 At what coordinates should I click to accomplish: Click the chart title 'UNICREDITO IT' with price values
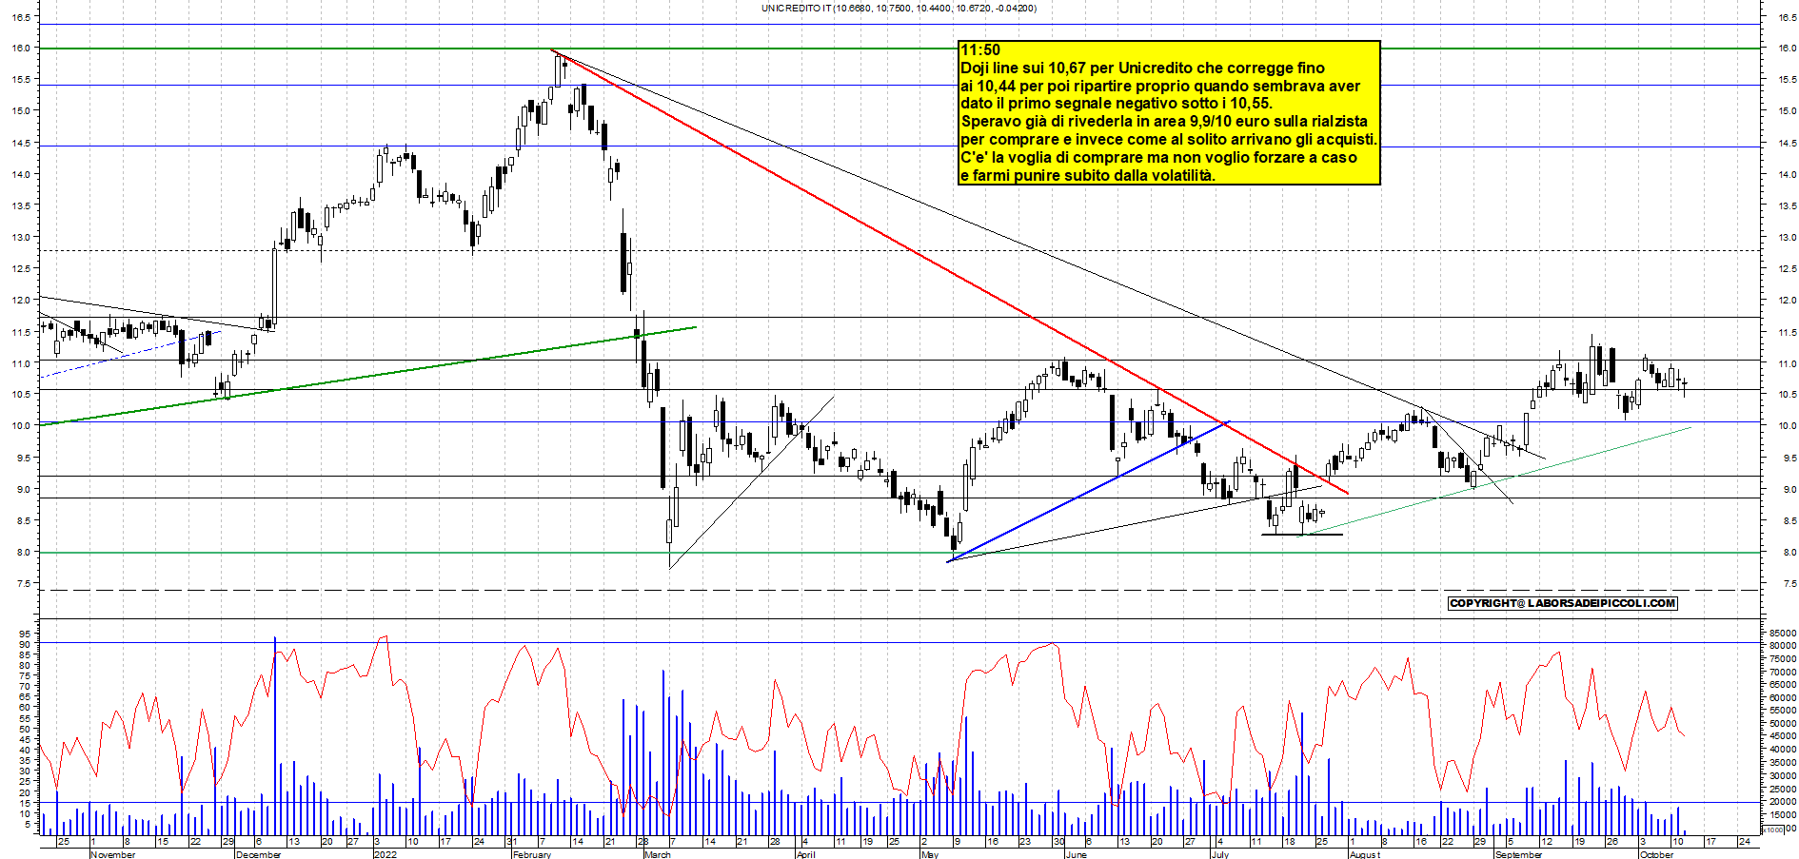pos(899,9)
